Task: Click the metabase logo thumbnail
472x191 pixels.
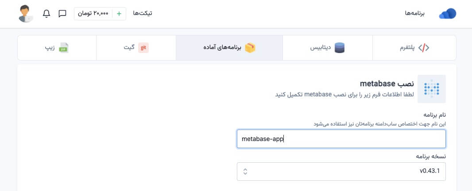Action: click(x=431, y=89)
